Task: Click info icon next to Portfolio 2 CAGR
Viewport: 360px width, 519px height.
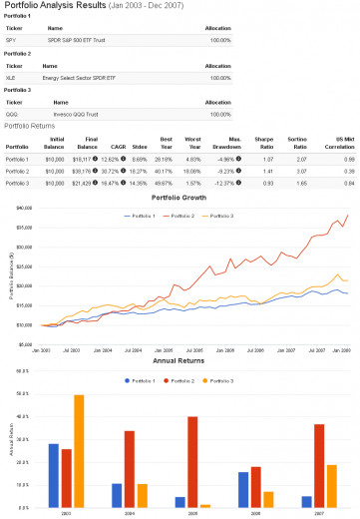Action: [123, 171]
